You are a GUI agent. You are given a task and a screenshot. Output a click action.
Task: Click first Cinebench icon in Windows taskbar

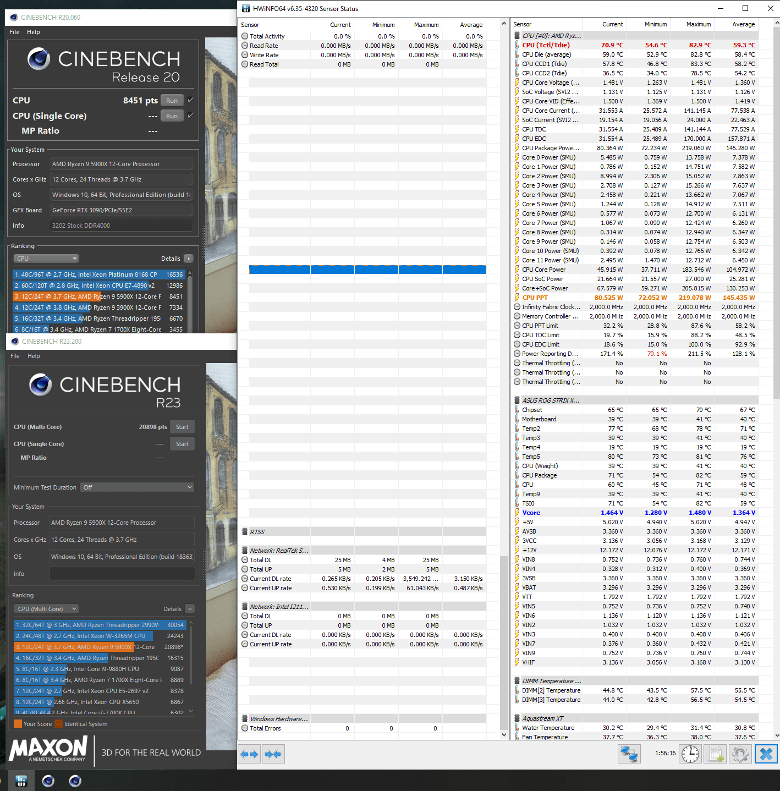pos(48,781)
